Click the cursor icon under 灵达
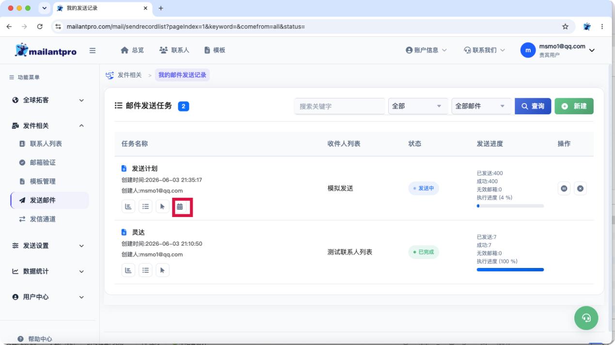The height and width of the screenshot is (345, 615). tap(162, 270)
